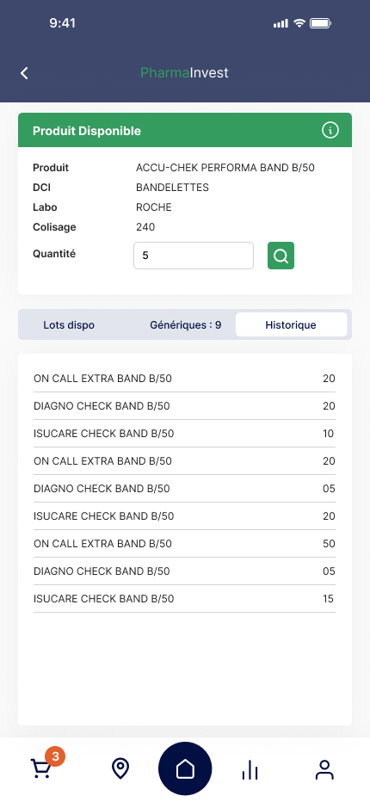The image size is (370, 802).
Task: Open the user profile tab
Action: tap(324, 769)
